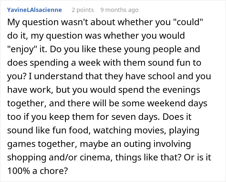Open YavineLAlsacienne's user profile

[x=34, y=10]
